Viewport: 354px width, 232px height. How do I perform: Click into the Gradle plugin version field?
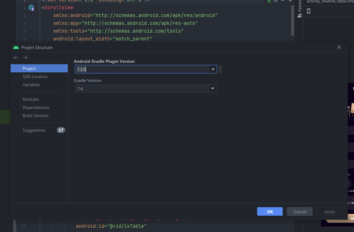click(x=142, y=69)
